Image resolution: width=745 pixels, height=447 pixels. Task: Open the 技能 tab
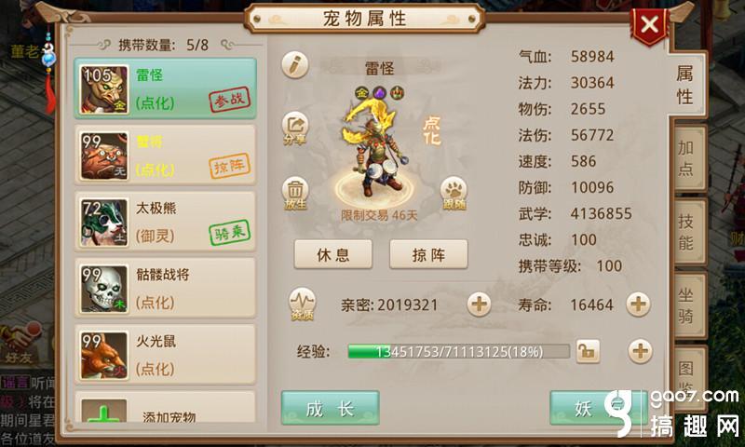(686, 232)
